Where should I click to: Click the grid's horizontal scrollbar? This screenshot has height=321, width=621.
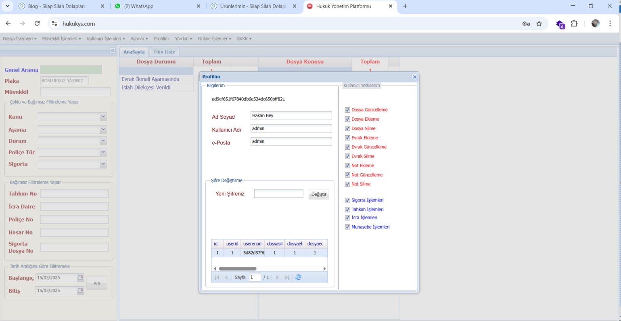238,269
